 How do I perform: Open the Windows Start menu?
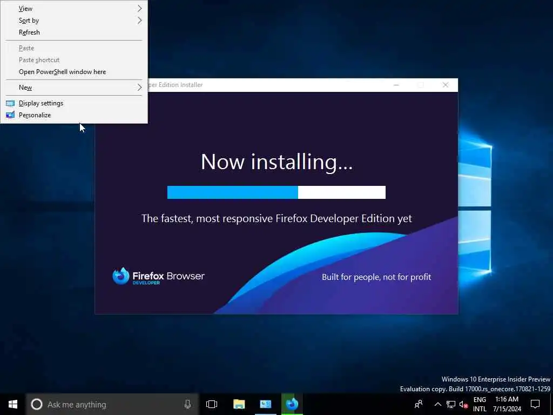[x=13, y=404]
